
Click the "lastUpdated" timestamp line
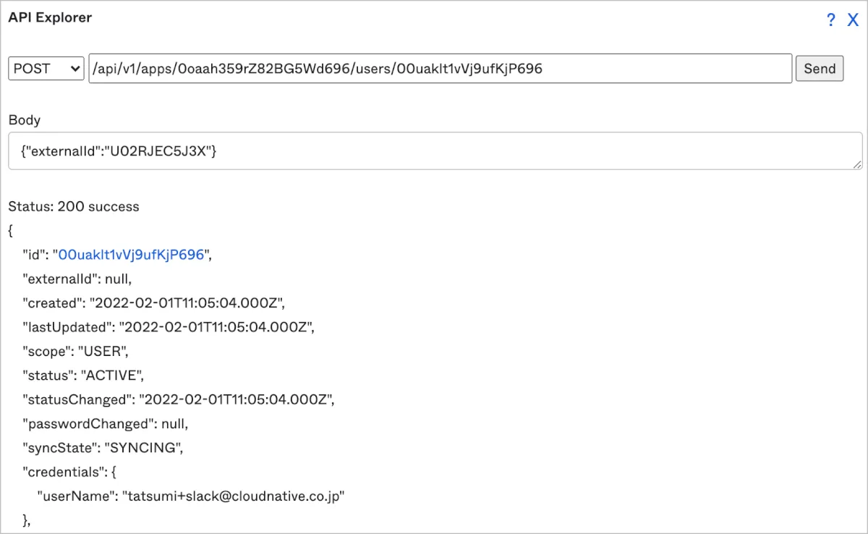(x=169, y=327)
